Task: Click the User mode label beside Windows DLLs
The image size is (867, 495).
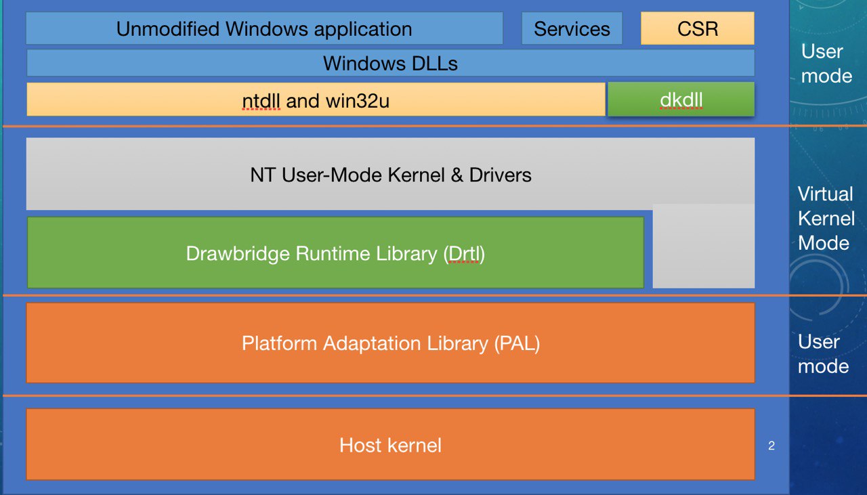Action: tap(826, 63)
